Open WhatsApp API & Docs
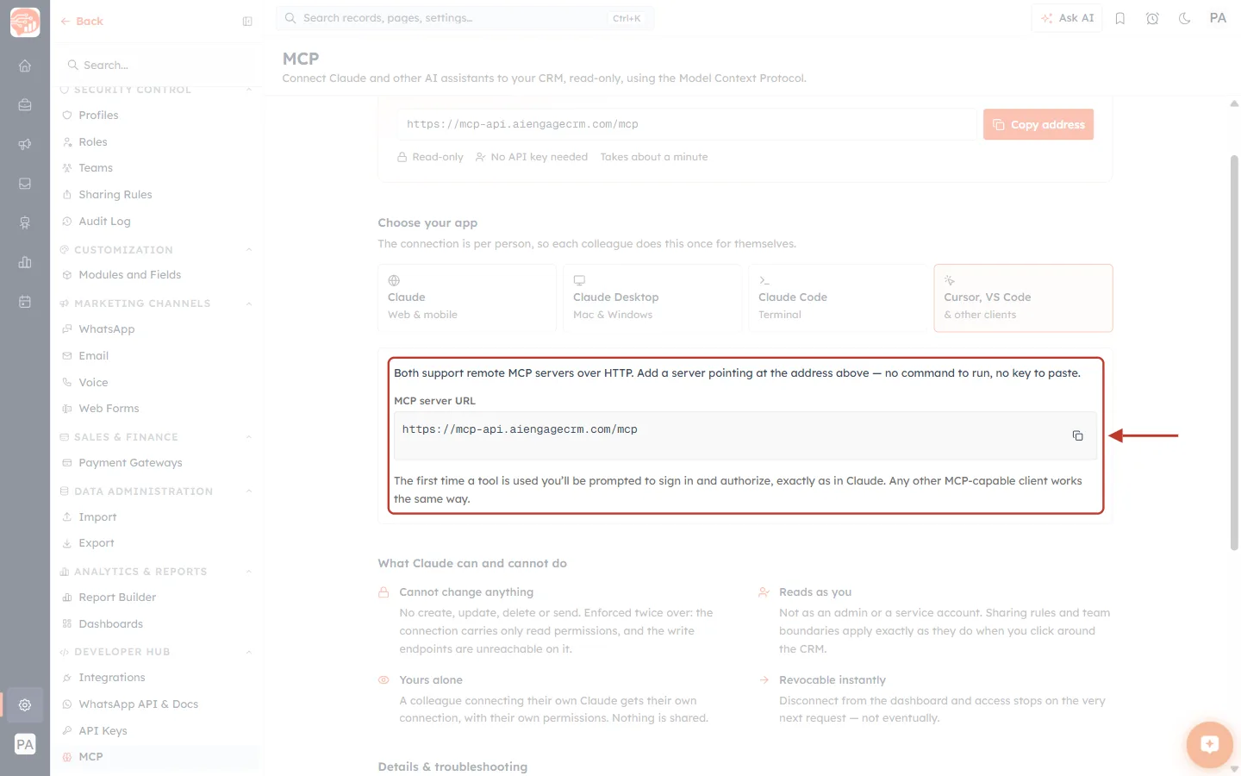Screen dimensions: 1241x776 click(158, 704)
